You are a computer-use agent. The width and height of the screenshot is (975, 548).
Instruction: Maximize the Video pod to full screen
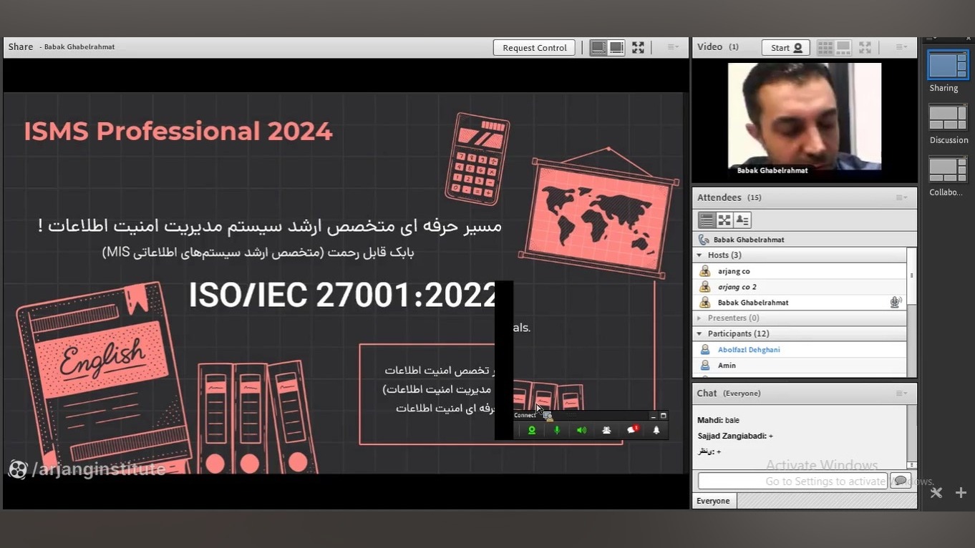click(865, 47)
